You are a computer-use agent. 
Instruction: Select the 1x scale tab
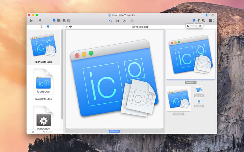(117, 21)
